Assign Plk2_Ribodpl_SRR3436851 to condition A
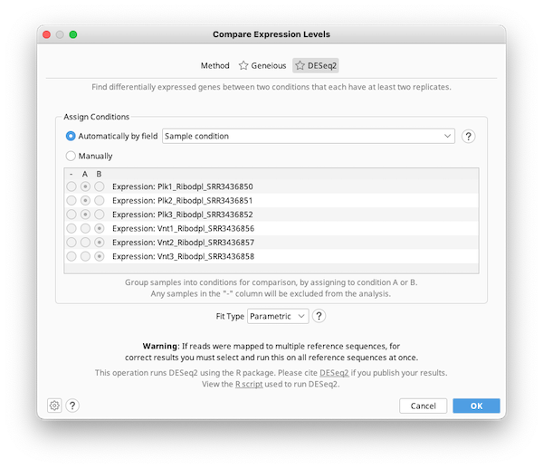The width and height of the screenshot is (543, 468). (x=85, y=201)
